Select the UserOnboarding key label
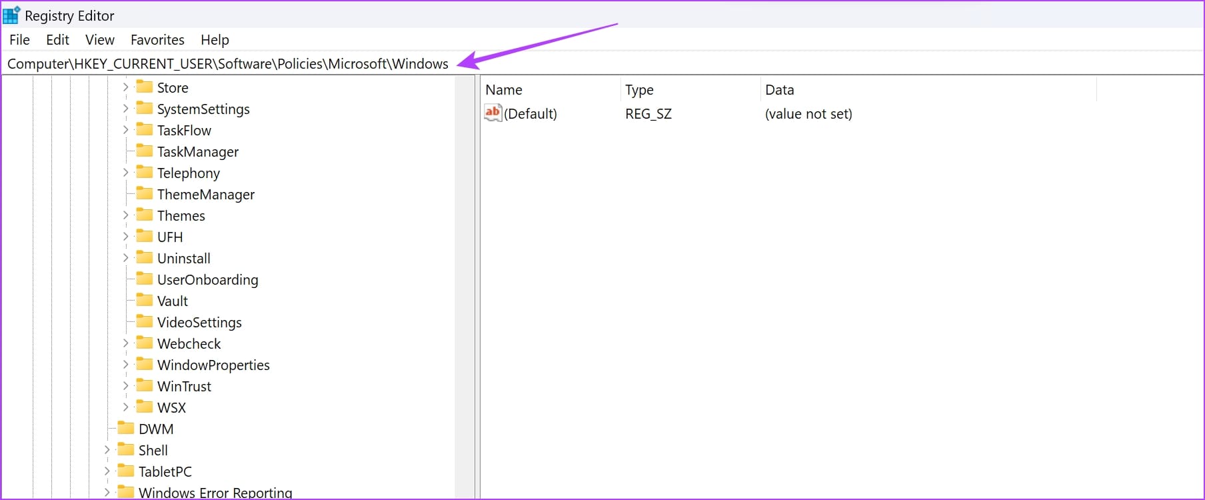This screenshot has width=1205, height=500. (x=208, y=280)
